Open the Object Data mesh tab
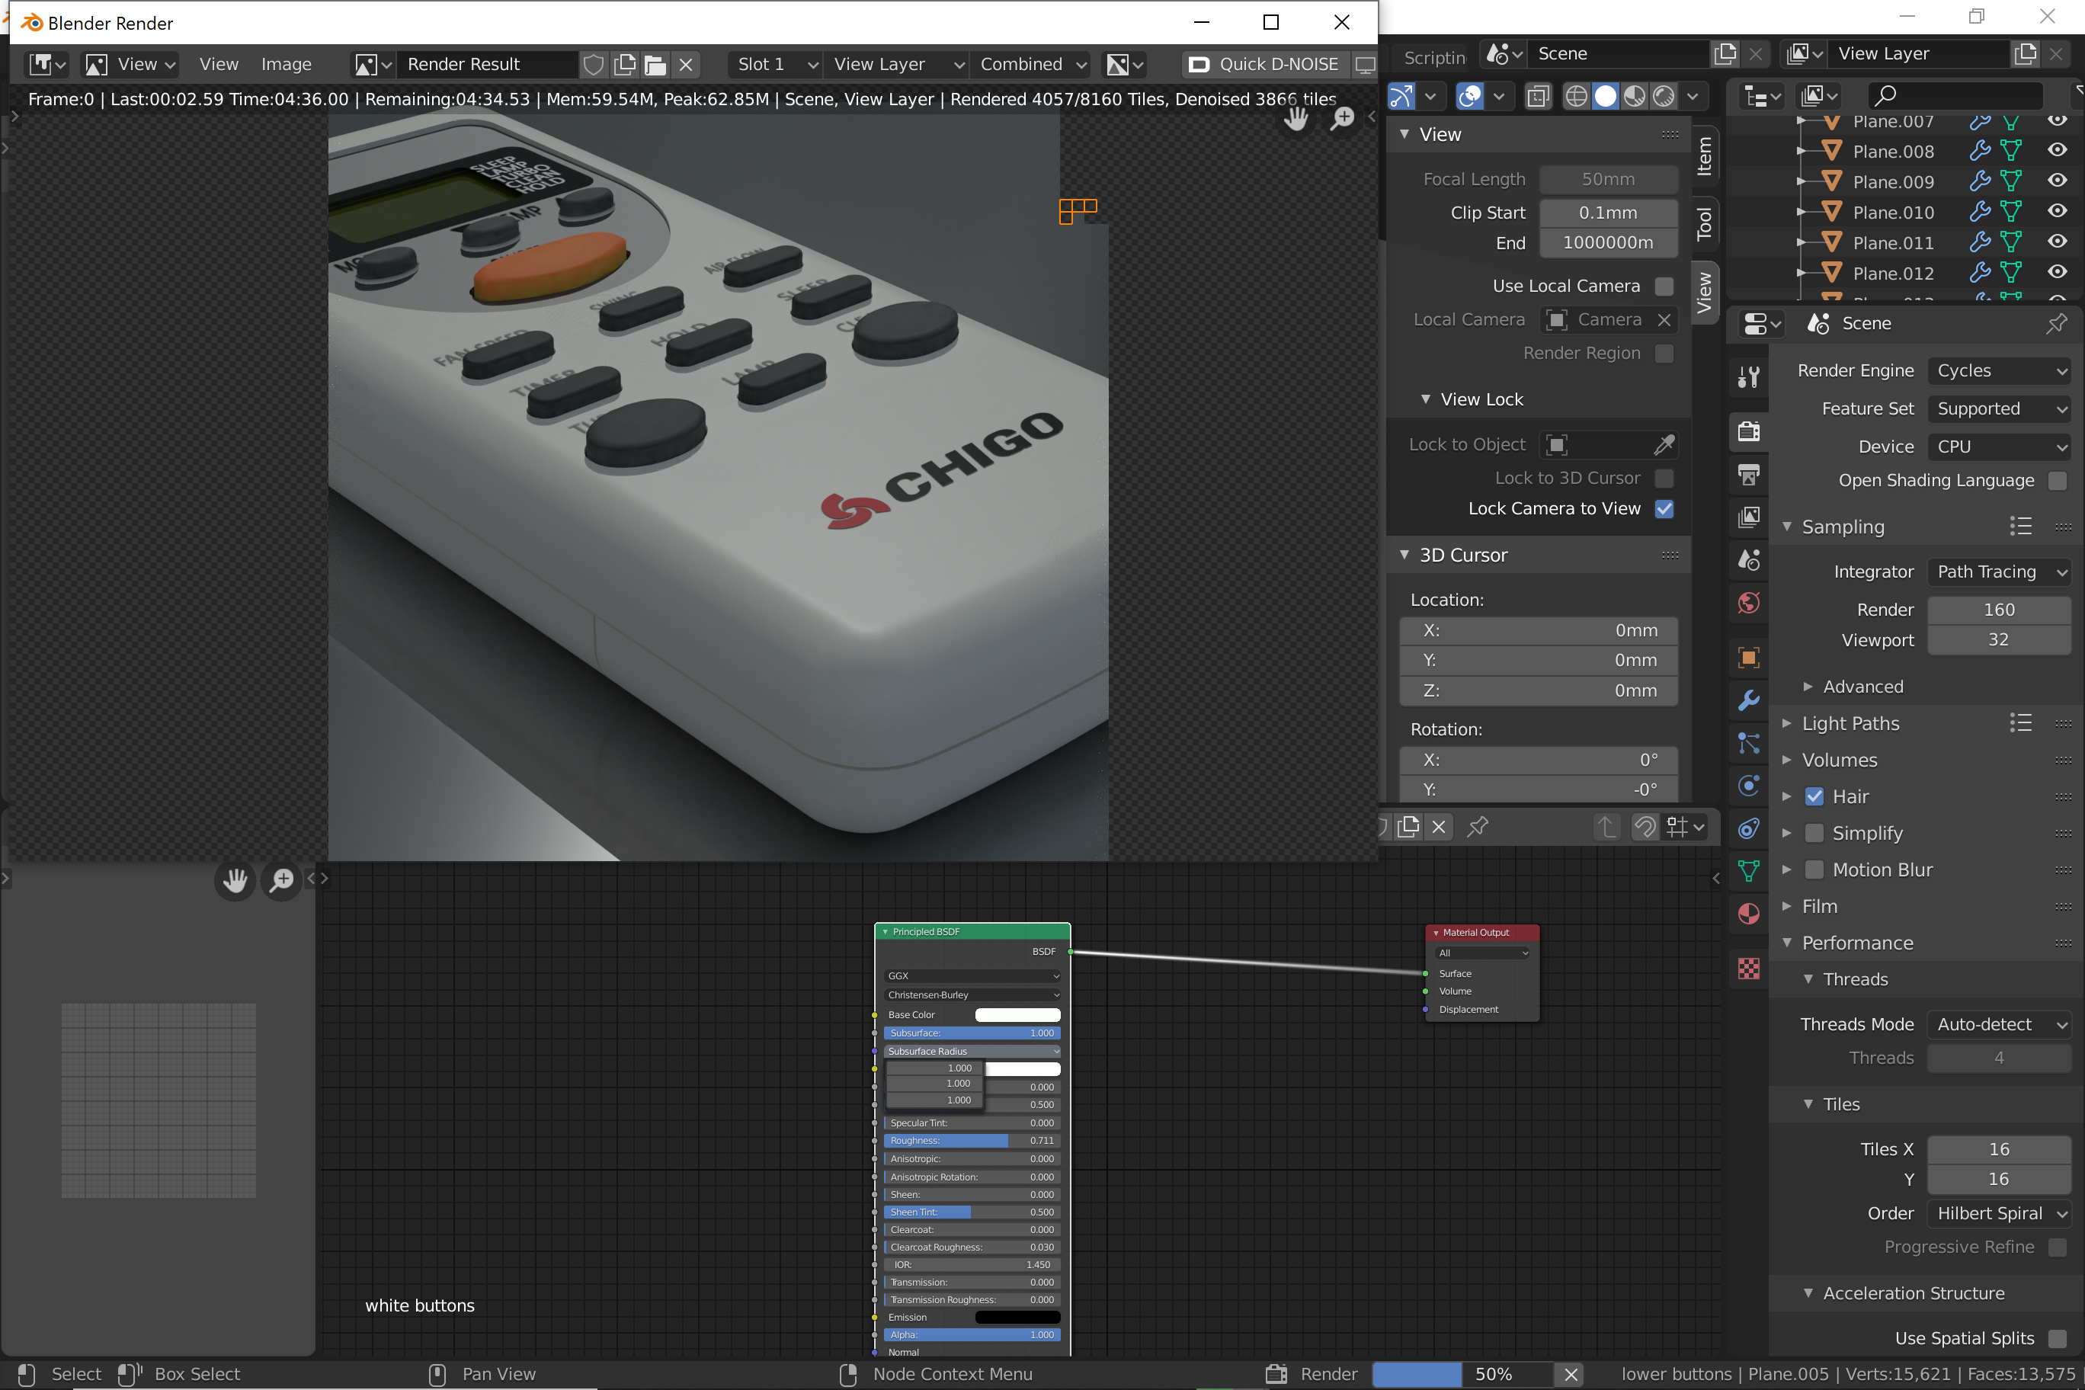The width and height of the screenshot is (2085, 1390). click(1748, 871)
